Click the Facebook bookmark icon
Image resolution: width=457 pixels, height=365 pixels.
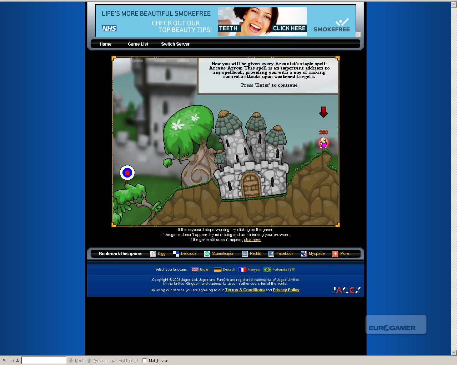pyautogui.click(x=271, y=254)
